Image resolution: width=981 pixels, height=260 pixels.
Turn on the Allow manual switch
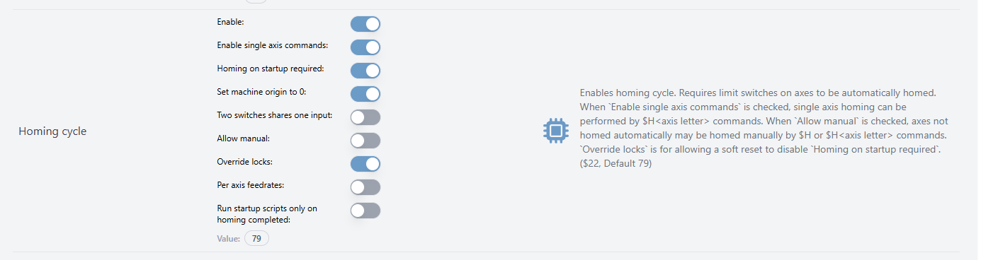pos(365,141)
